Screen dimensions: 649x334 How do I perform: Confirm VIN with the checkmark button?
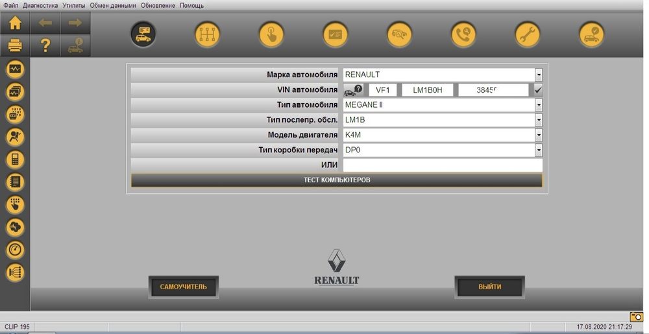[x=538, y=90]
